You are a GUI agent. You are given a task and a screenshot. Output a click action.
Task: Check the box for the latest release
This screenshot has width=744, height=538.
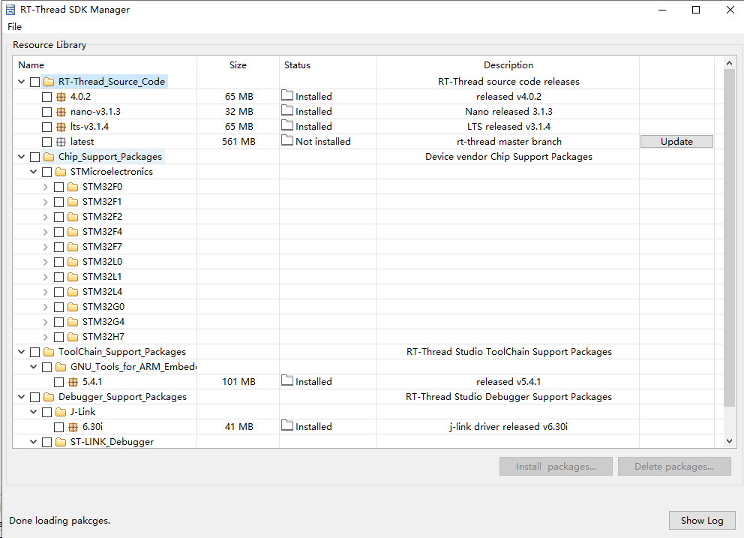click(x=47, y=142)
